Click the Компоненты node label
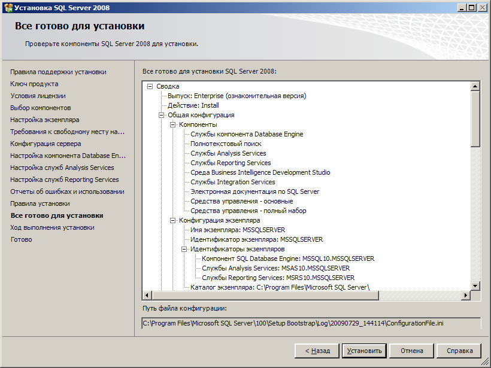Screen dimensions: 491x368 point(198,125)
